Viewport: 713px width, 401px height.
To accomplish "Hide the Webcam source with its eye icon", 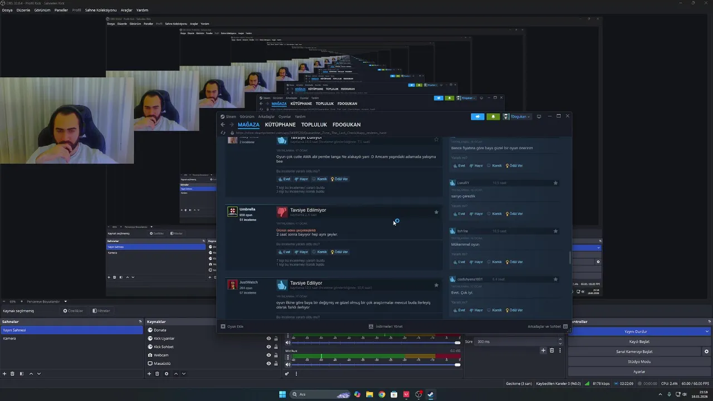I will pyautogui.click(x=268, y=355).
